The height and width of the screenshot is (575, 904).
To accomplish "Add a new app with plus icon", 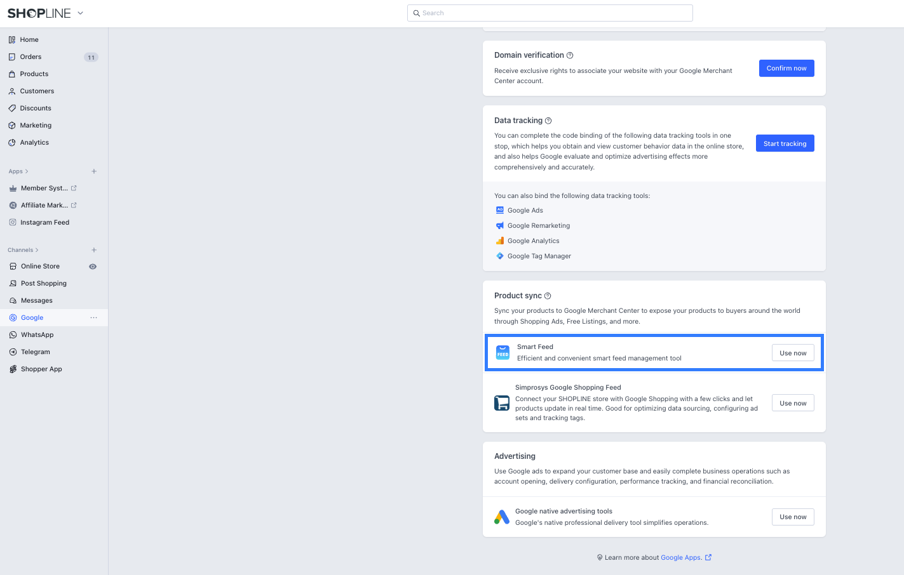I will tap(94, 171).
